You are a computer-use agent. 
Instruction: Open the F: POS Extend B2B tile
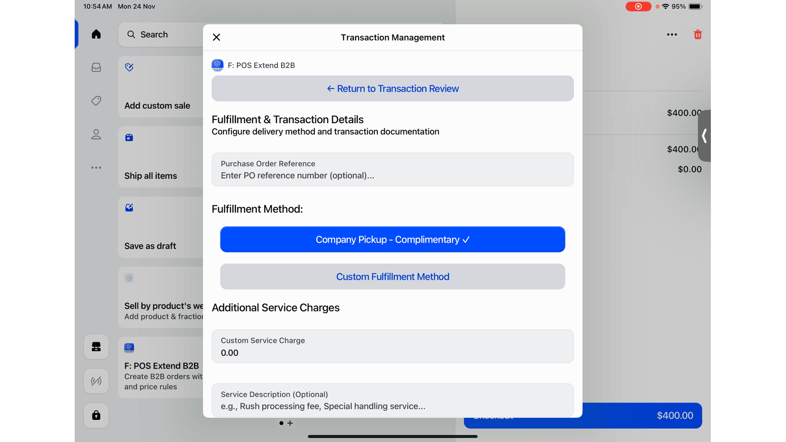click(x=161, y=367)
